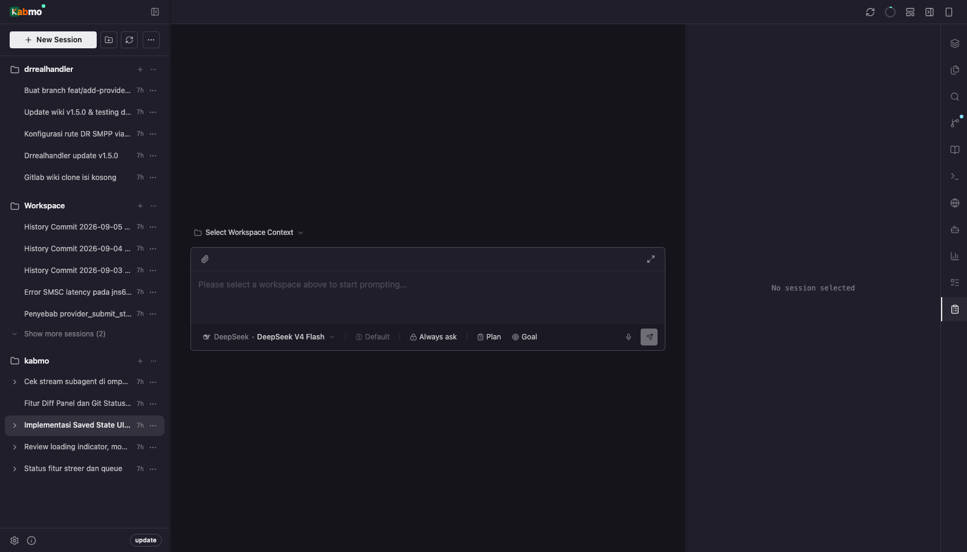The width and height of the screenshot is (967, 552).
Task: Toggle Goal mode
Action: (525, 337)
